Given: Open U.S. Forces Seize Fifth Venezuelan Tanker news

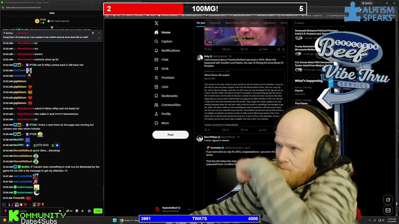Looking at the screenshot, I should click(x=314, y=64).
